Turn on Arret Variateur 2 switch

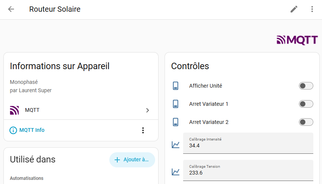(x=306, y=122)
